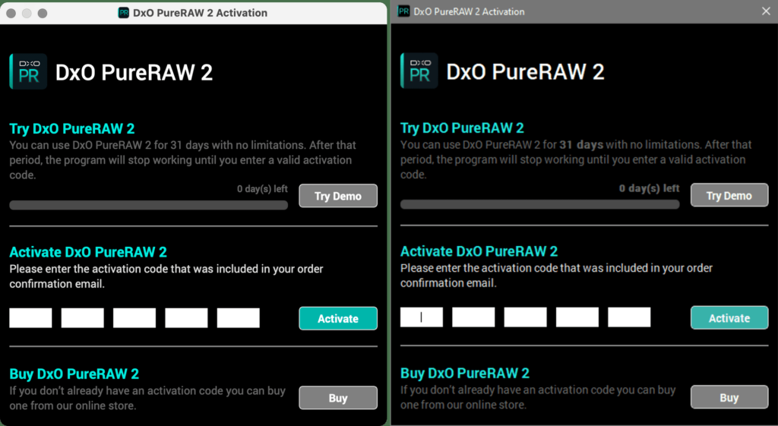Click Try Demo in the right window

[x=729, y=195]
